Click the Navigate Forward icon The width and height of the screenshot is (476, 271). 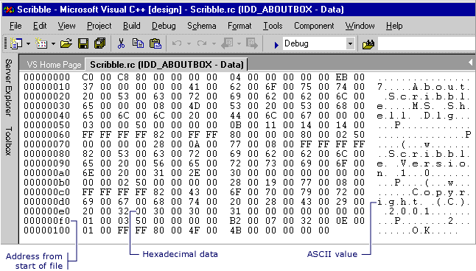click(252, 43)
